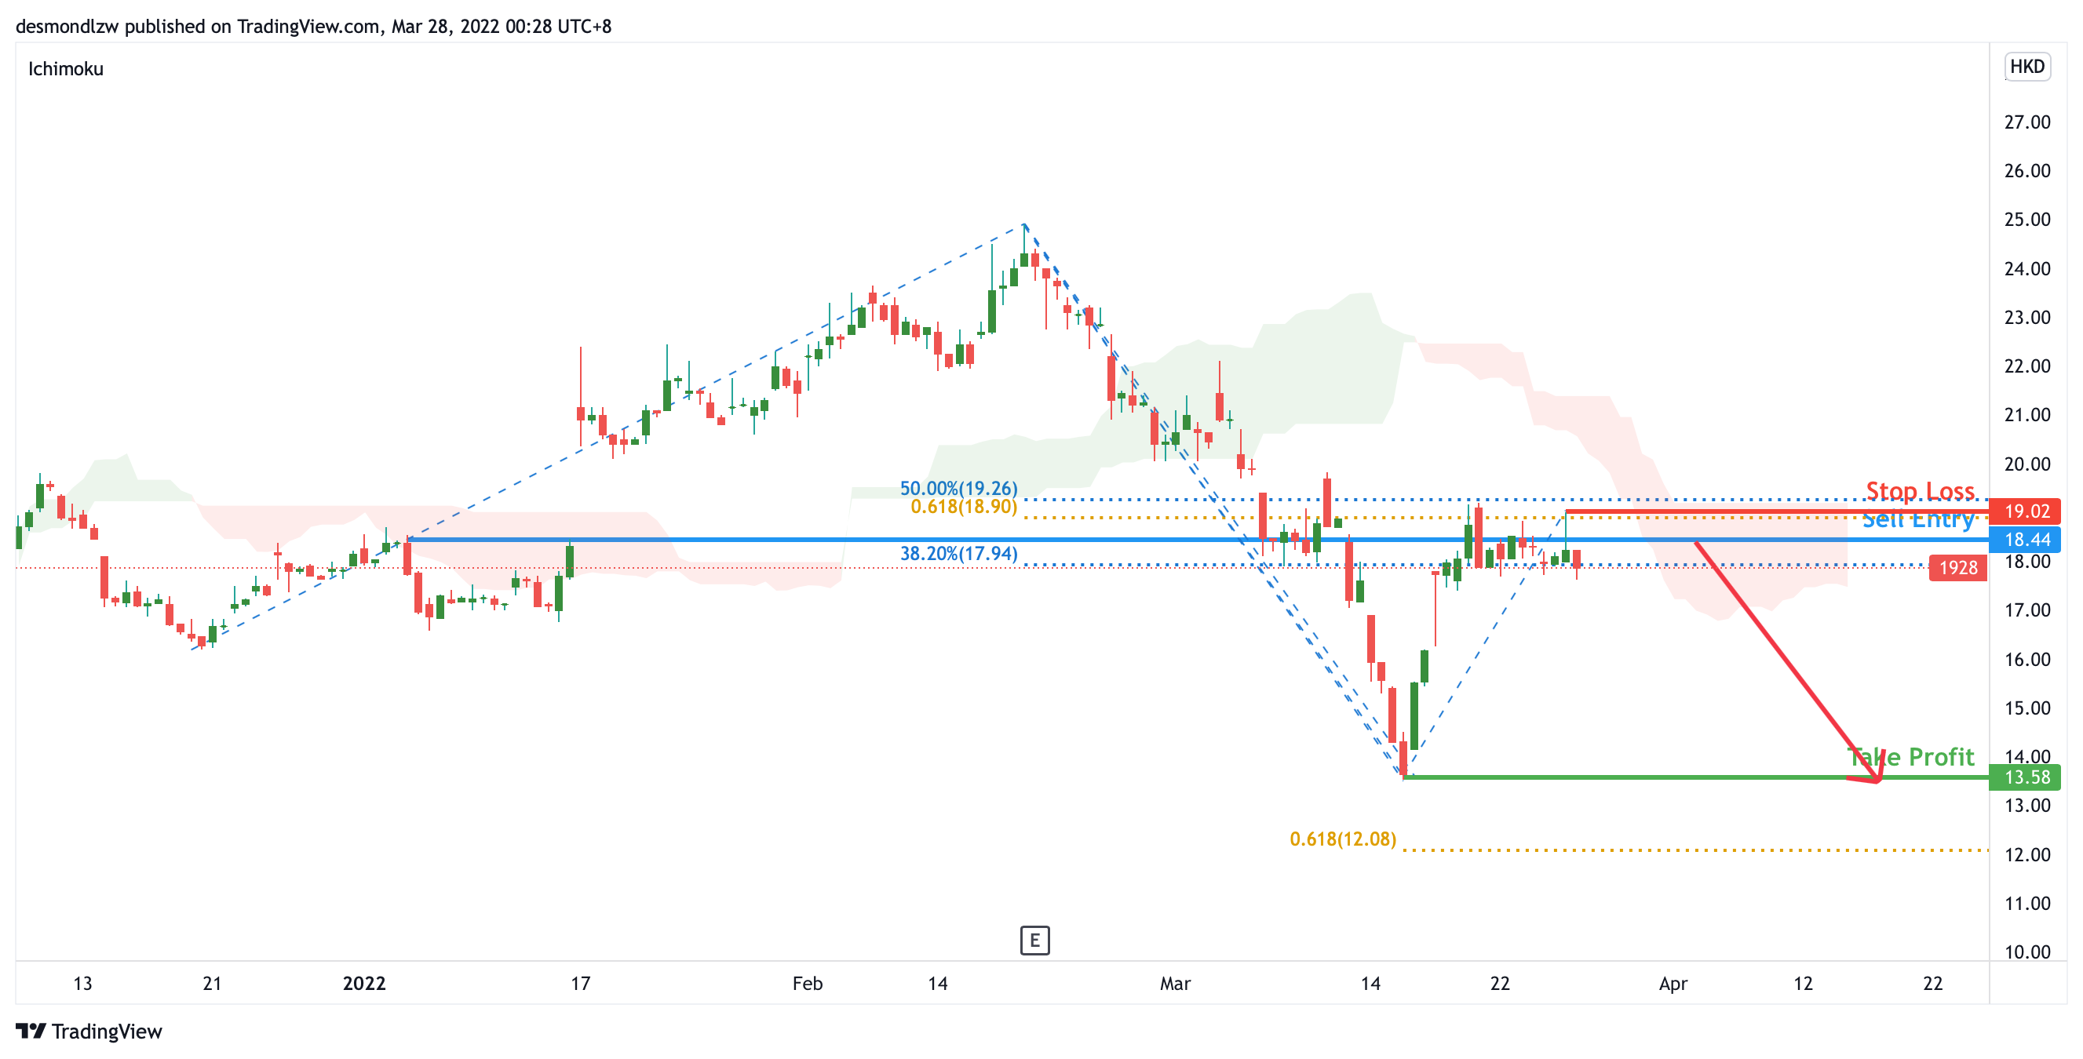Click the 38.20%(17.94) Fibonacci label

pyautogui.click(x=958, y=553)
